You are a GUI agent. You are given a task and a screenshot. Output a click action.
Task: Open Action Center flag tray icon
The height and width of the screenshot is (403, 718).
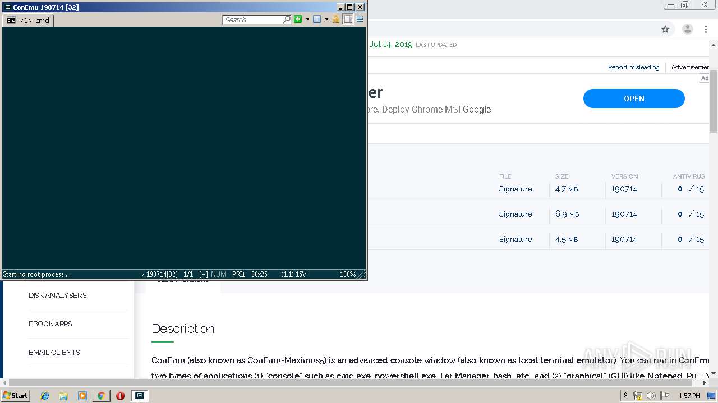click(x=665, y=396)
